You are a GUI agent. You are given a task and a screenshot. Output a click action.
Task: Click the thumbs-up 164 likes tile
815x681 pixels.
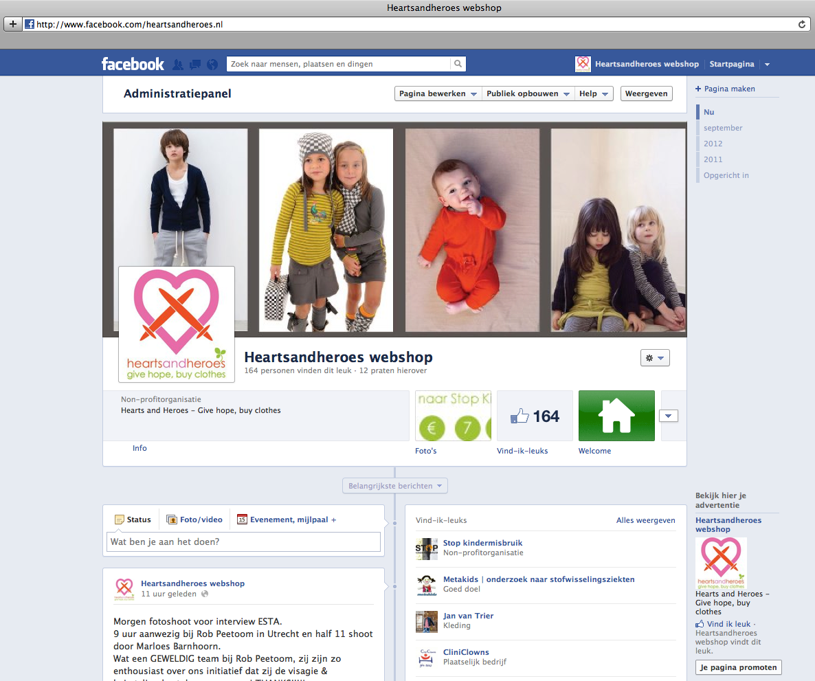coord(535,416)
